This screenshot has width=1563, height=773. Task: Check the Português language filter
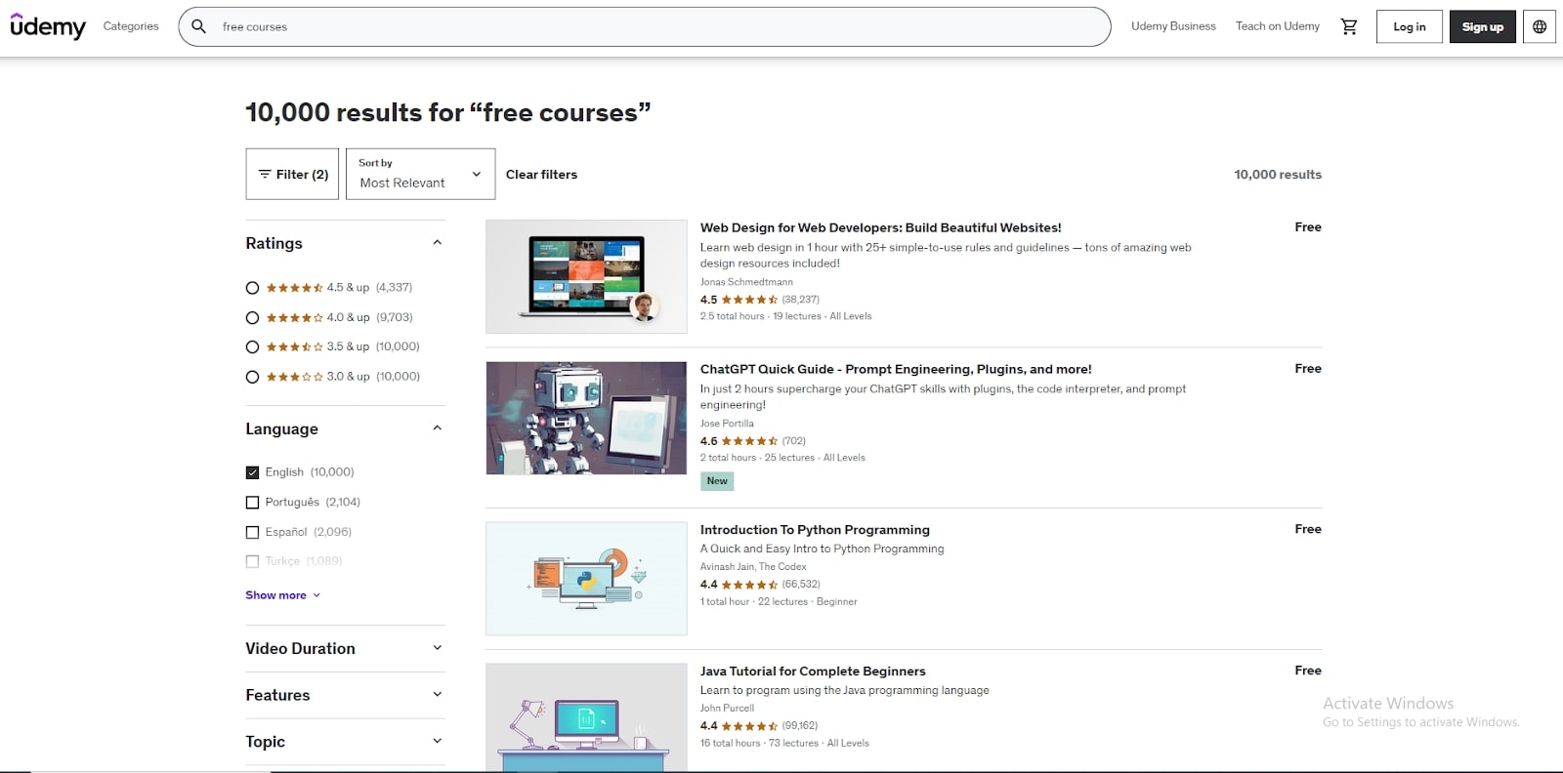point(252,502)
